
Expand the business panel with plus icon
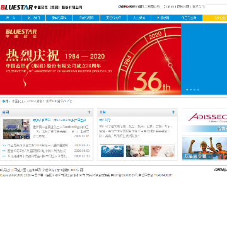(x=173, y=112)
